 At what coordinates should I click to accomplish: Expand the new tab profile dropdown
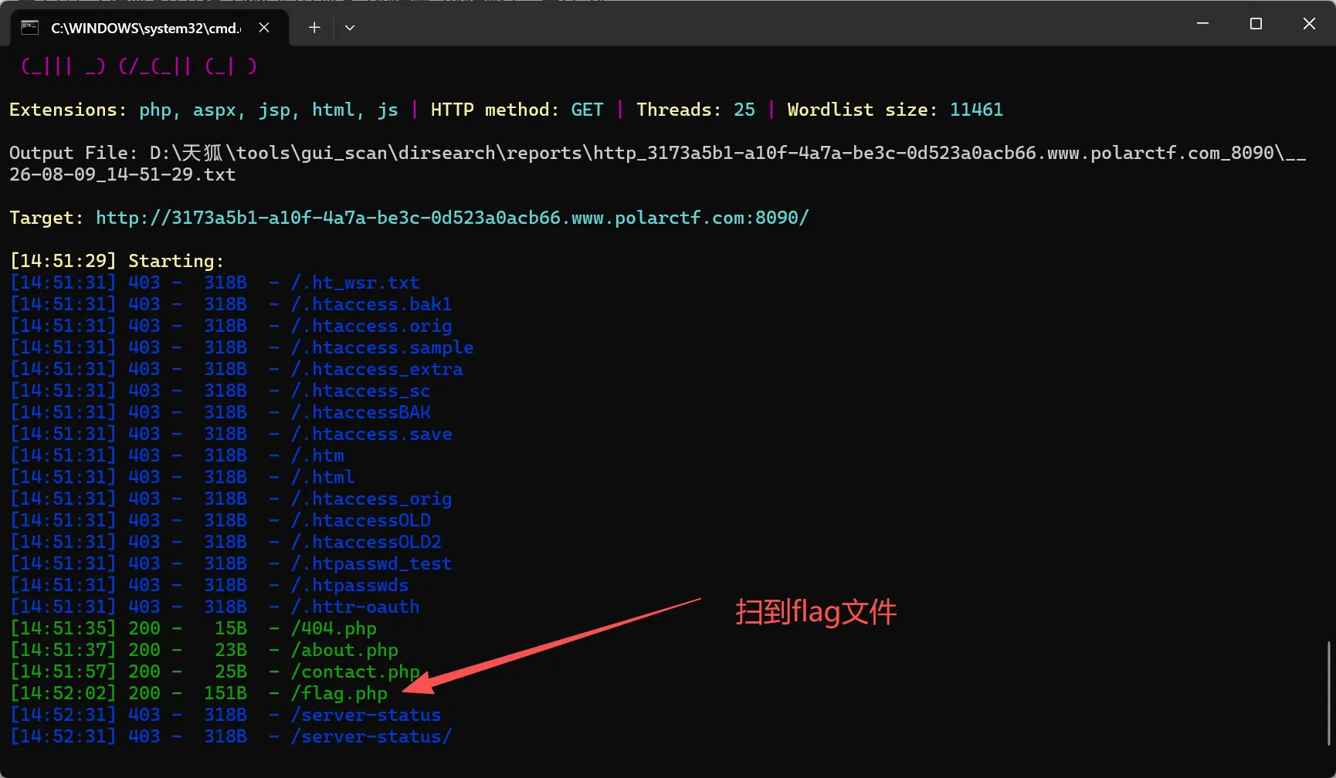(x=350, y=28)
